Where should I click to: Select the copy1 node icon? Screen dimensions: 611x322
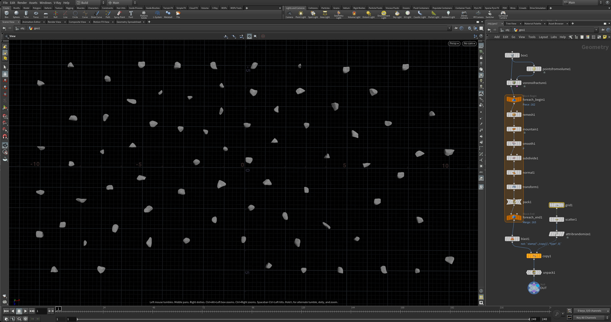click(x=534, y=256)
